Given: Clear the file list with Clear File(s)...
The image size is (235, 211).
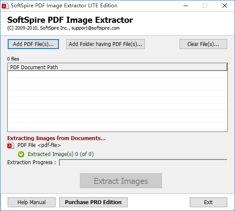Looking at the screenshot, I should 203,44.
